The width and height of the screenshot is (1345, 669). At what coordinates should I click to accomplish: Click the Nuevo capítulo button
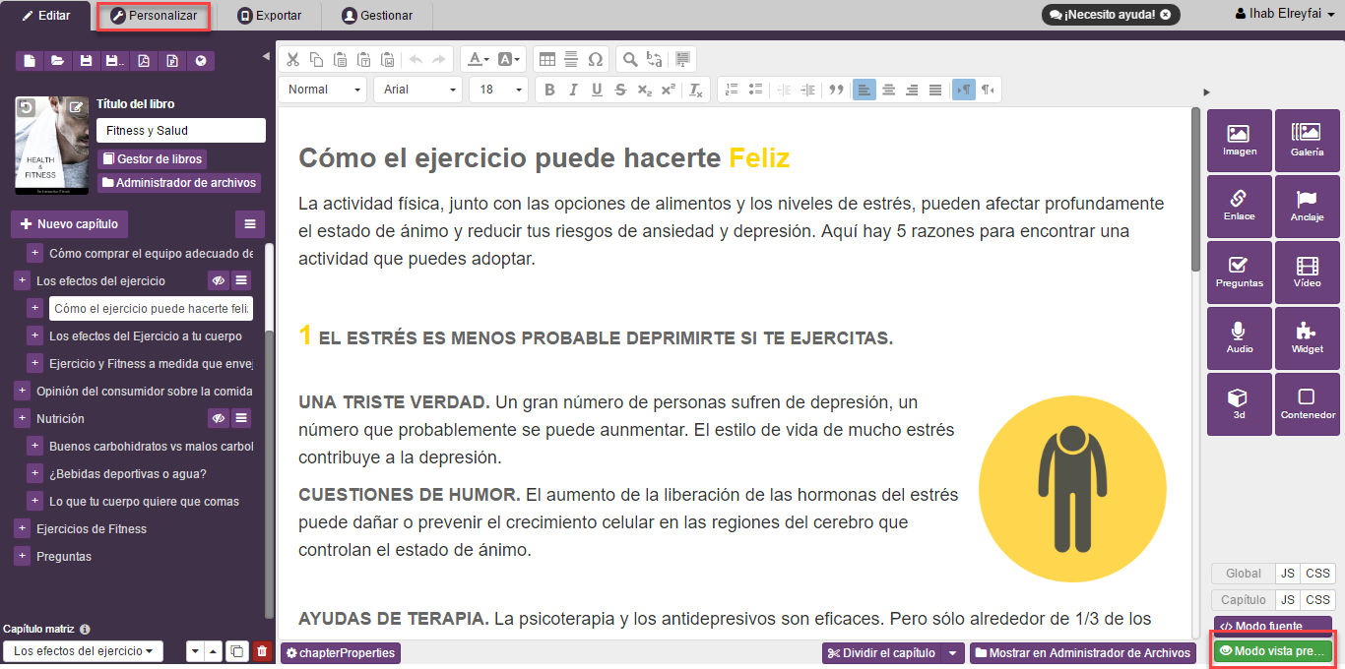(x=69, y=224)
